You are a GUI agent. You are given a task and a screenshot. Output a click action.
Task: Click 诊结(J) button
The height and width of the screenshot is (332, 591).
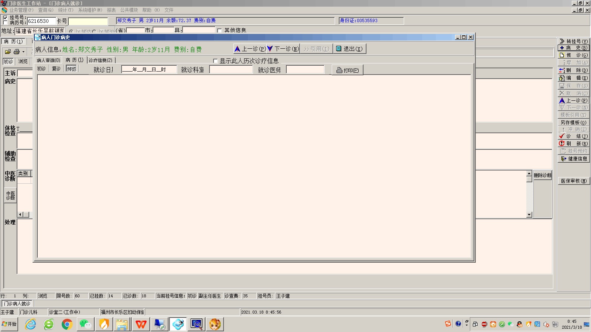(573, 136)
